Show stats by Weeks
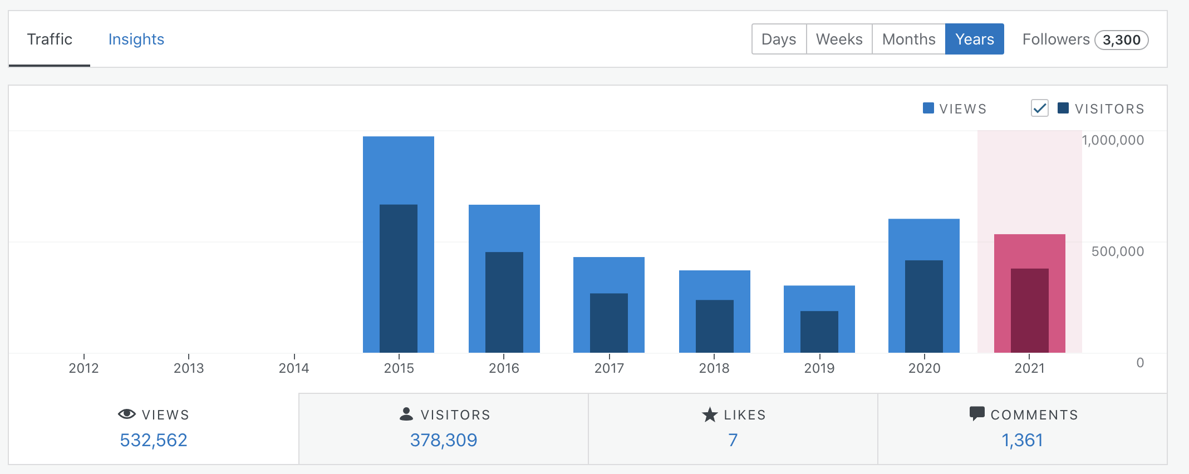Image resolution: width=1189 pixels, height=474 pixels. [x=839, y=39]
